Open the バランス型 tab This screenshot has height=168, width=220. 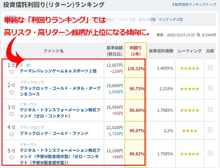pos(127,20)
